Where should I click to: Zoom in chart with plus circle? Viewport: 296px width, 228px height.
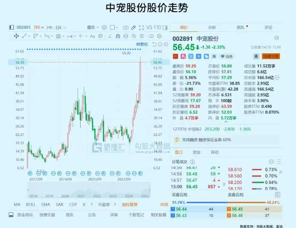coord(166,44)
